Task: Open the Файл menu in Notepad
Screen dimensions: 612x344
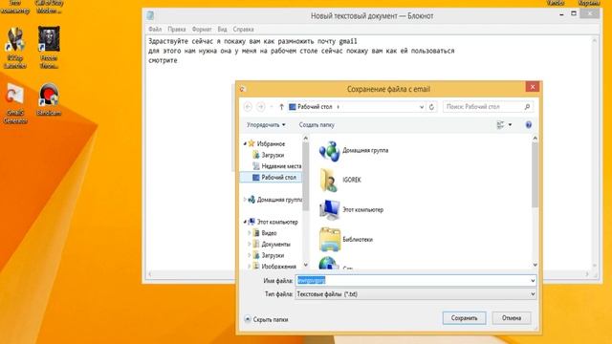Action: (x=155, y=30)
